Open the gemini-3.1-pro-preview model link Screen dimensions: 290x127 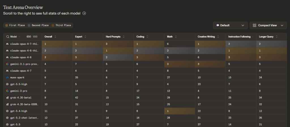pyautogui.click(x=24, y=64)
